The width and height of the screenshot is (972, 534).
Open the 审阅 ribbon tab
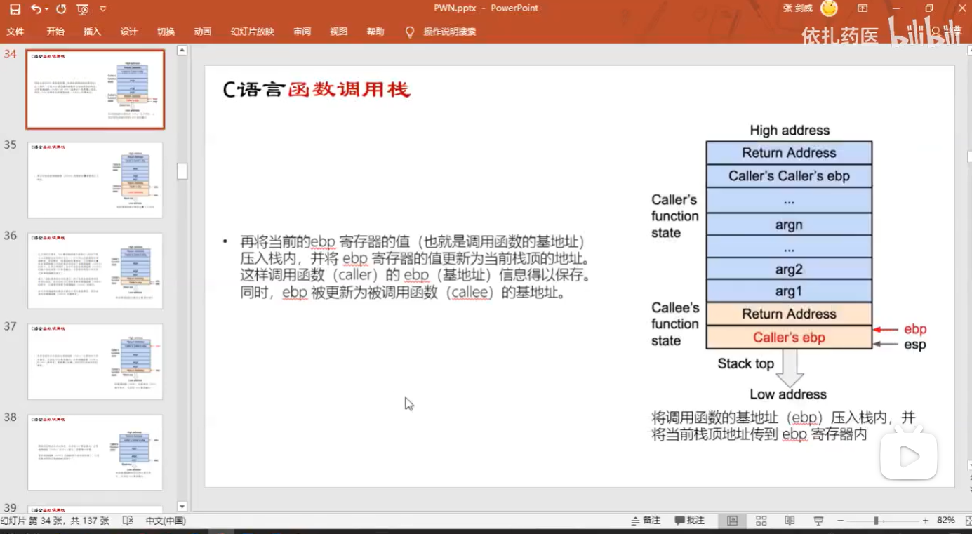(302, 32)
